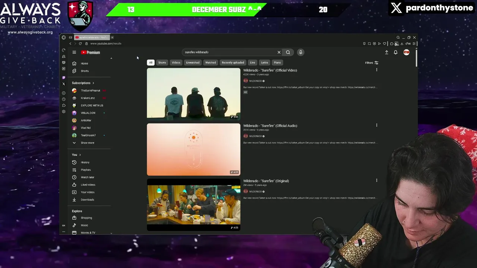The image size is (477, 268).
Task: Open Wilderado "Surefire" (Official Video) title
Action: coord(270,70)
